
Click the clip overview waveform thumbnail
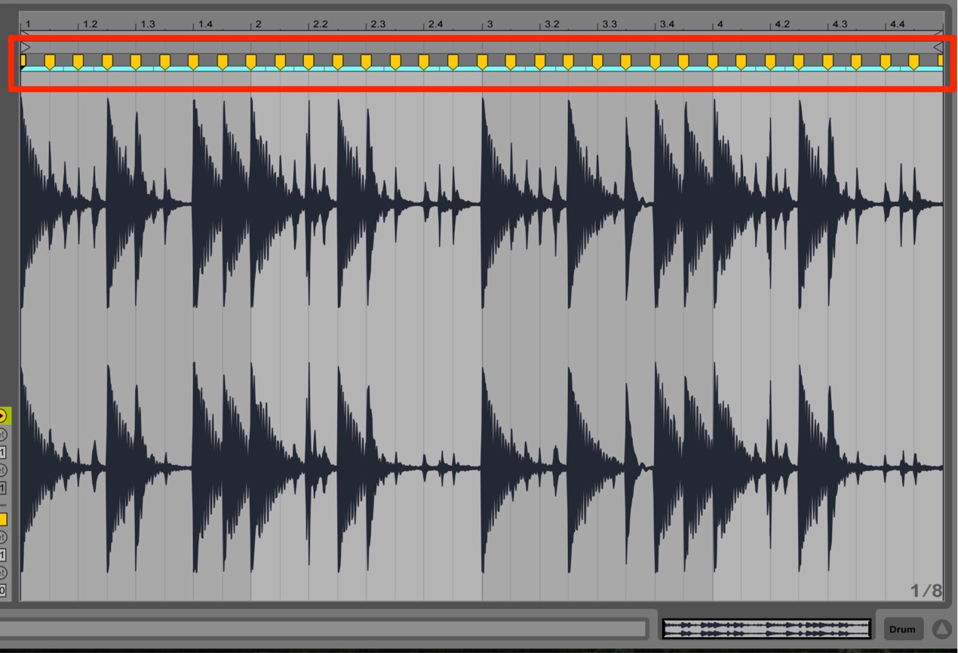766,629
